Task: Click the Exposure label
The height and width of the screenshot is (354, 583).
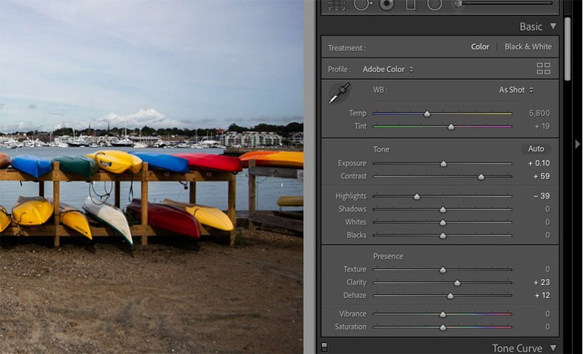Action: 352,163
